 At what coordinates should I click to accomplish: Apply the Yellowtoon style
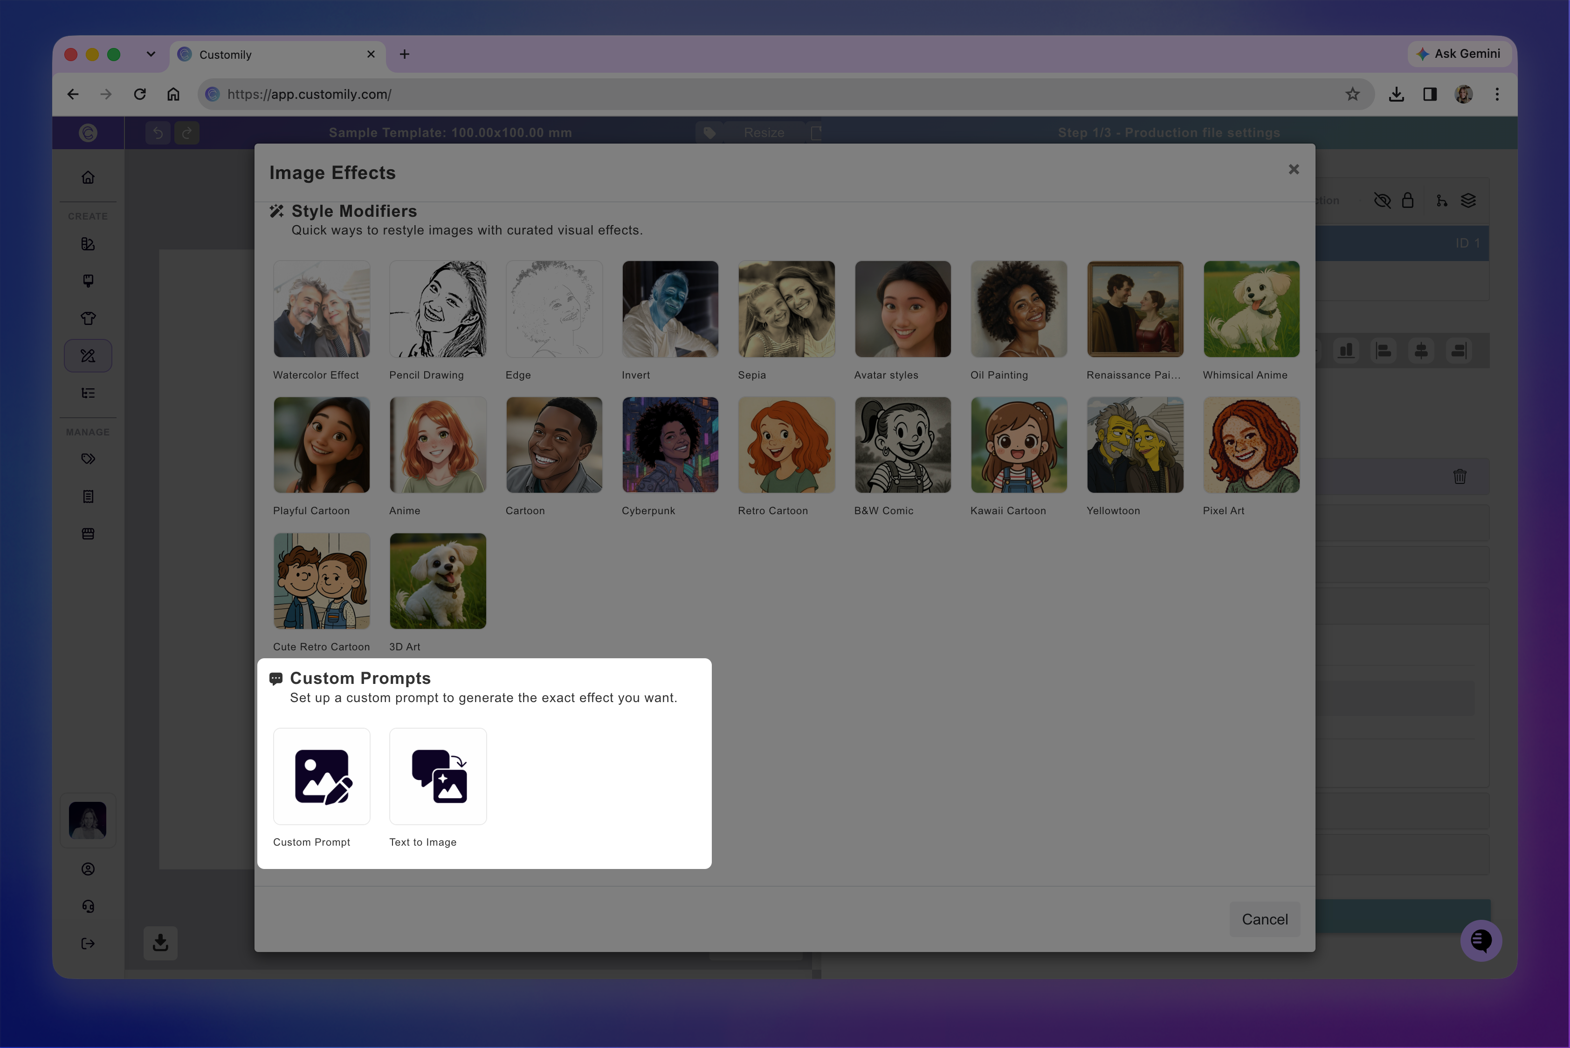coord(1136,445)
